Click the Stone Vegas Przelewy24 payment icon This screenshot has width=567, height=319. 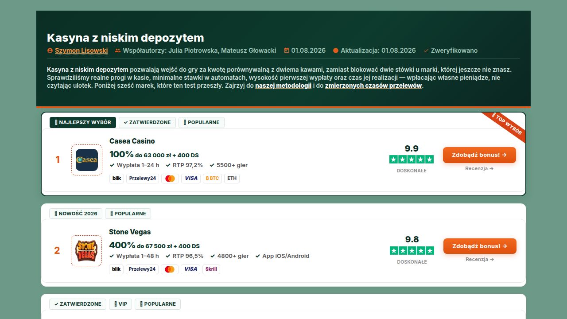[x=142, y=269]
